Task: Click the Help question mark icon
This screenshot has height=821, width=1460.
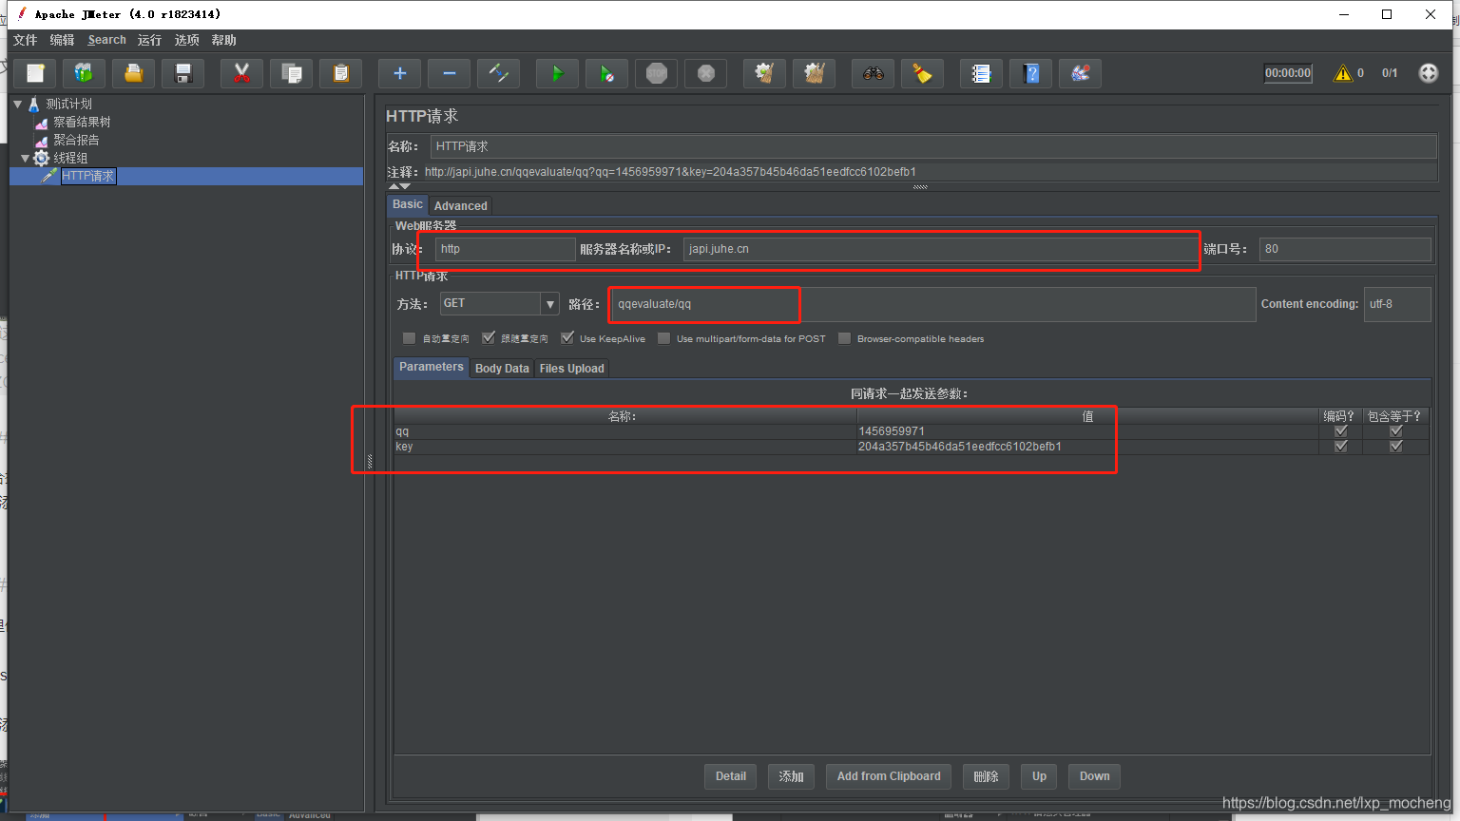Action: 1030,73
